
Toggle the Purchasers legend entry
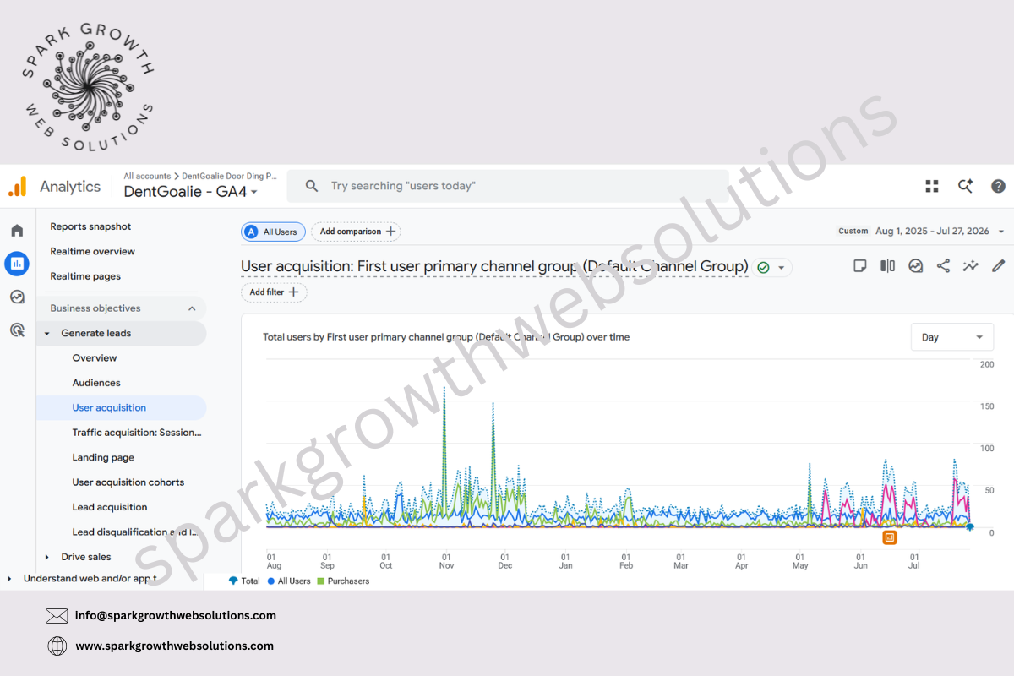coord(343,581)
